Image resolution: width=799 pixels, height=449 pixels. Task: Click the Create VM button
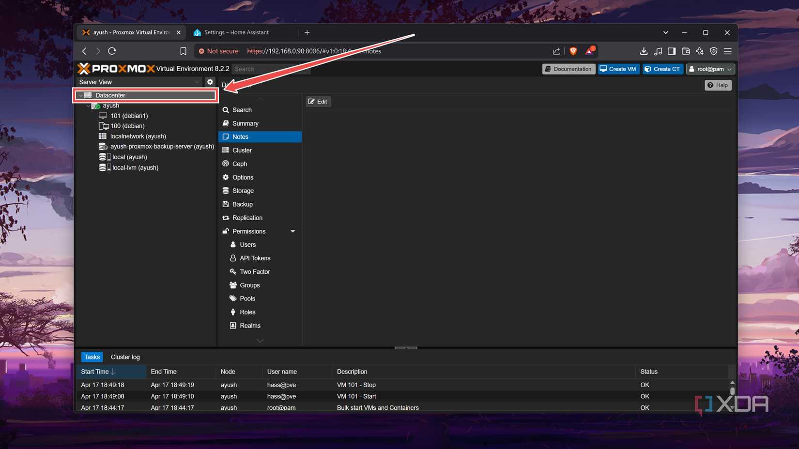coord(618,69)
